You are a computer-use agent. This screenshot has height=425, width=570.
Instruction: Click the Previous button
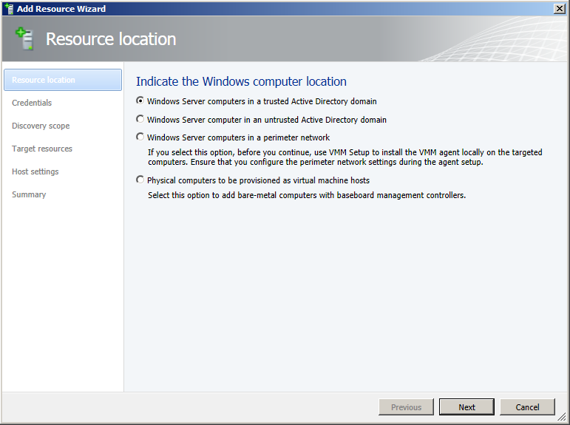tap(406, 407)
